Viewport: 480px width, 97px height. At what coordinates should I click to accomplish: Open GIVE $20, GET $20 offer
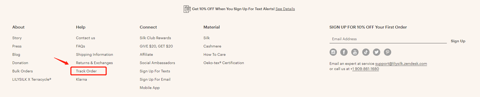[x=156, y=46]
